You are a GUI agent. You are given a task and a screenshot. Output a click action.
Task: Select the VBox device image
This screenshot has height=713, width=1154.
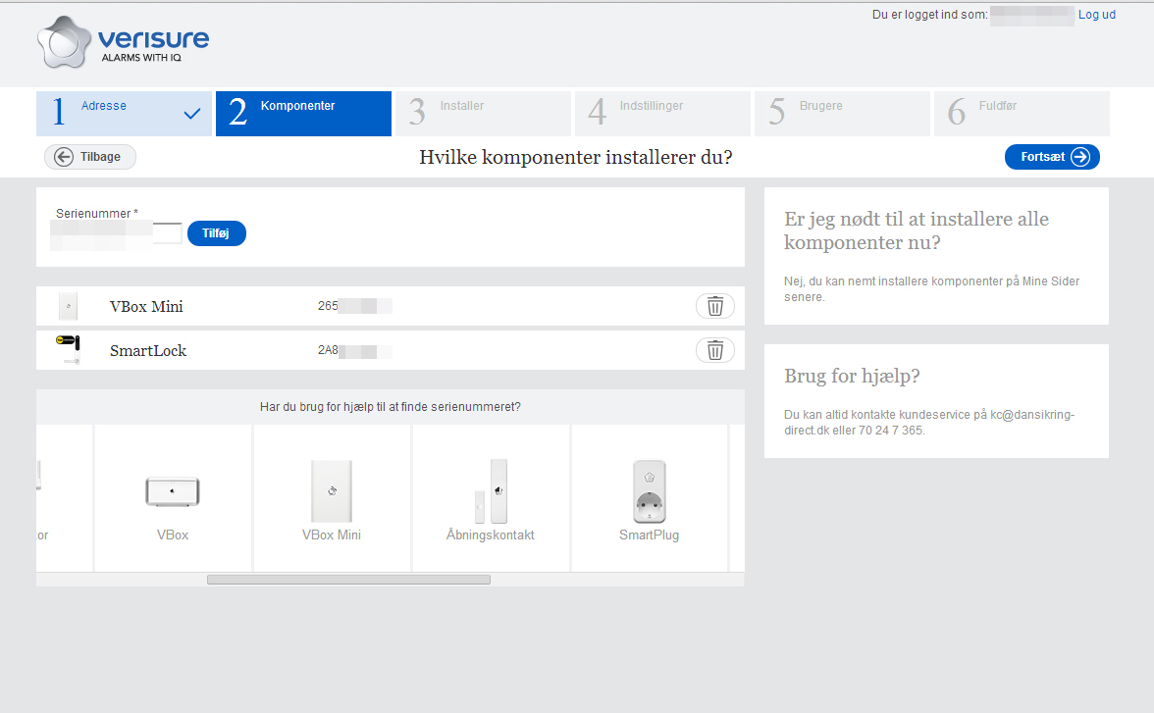[173, 491]
